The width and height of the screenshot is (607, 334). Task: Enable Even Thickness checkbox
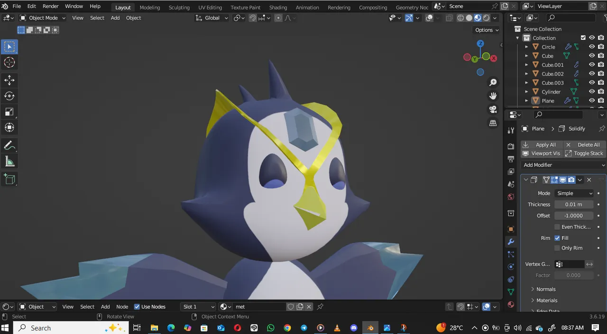pyautogui.click(x=557, y=227)
